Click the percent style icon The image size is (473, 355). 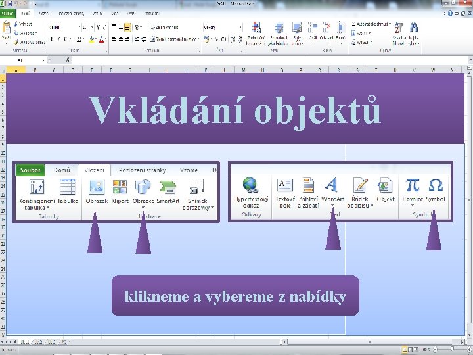217,39
